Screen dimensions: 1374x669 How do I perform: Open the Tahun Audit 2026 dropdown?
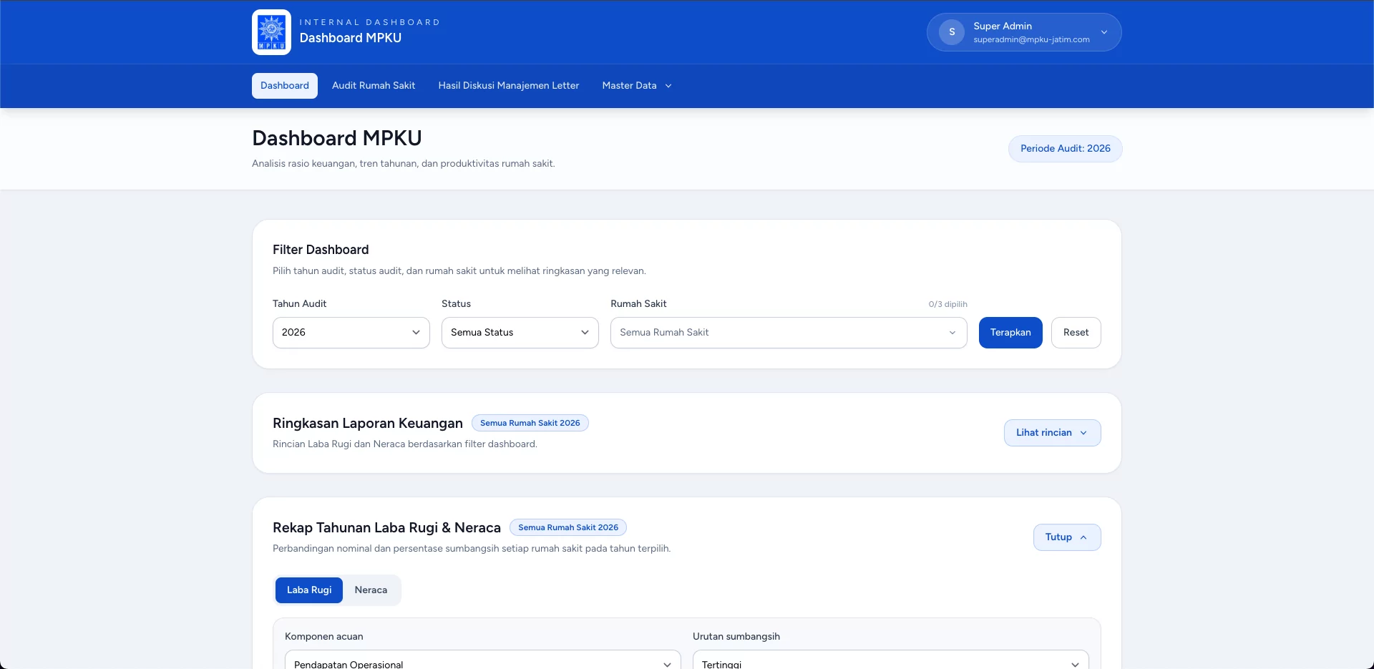[351, 333]
